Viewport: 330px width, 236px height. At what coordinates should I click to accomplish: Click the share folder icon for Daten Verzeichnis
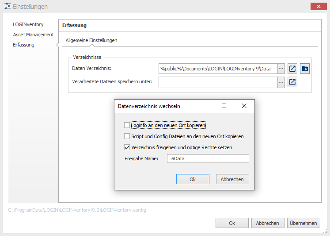[x=305, y=69]
